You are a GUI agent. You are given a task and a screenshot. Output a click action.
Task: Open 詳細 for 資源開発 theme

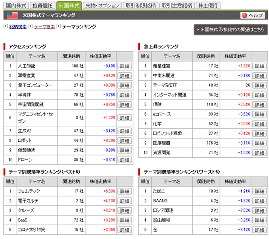click(259, 152)
